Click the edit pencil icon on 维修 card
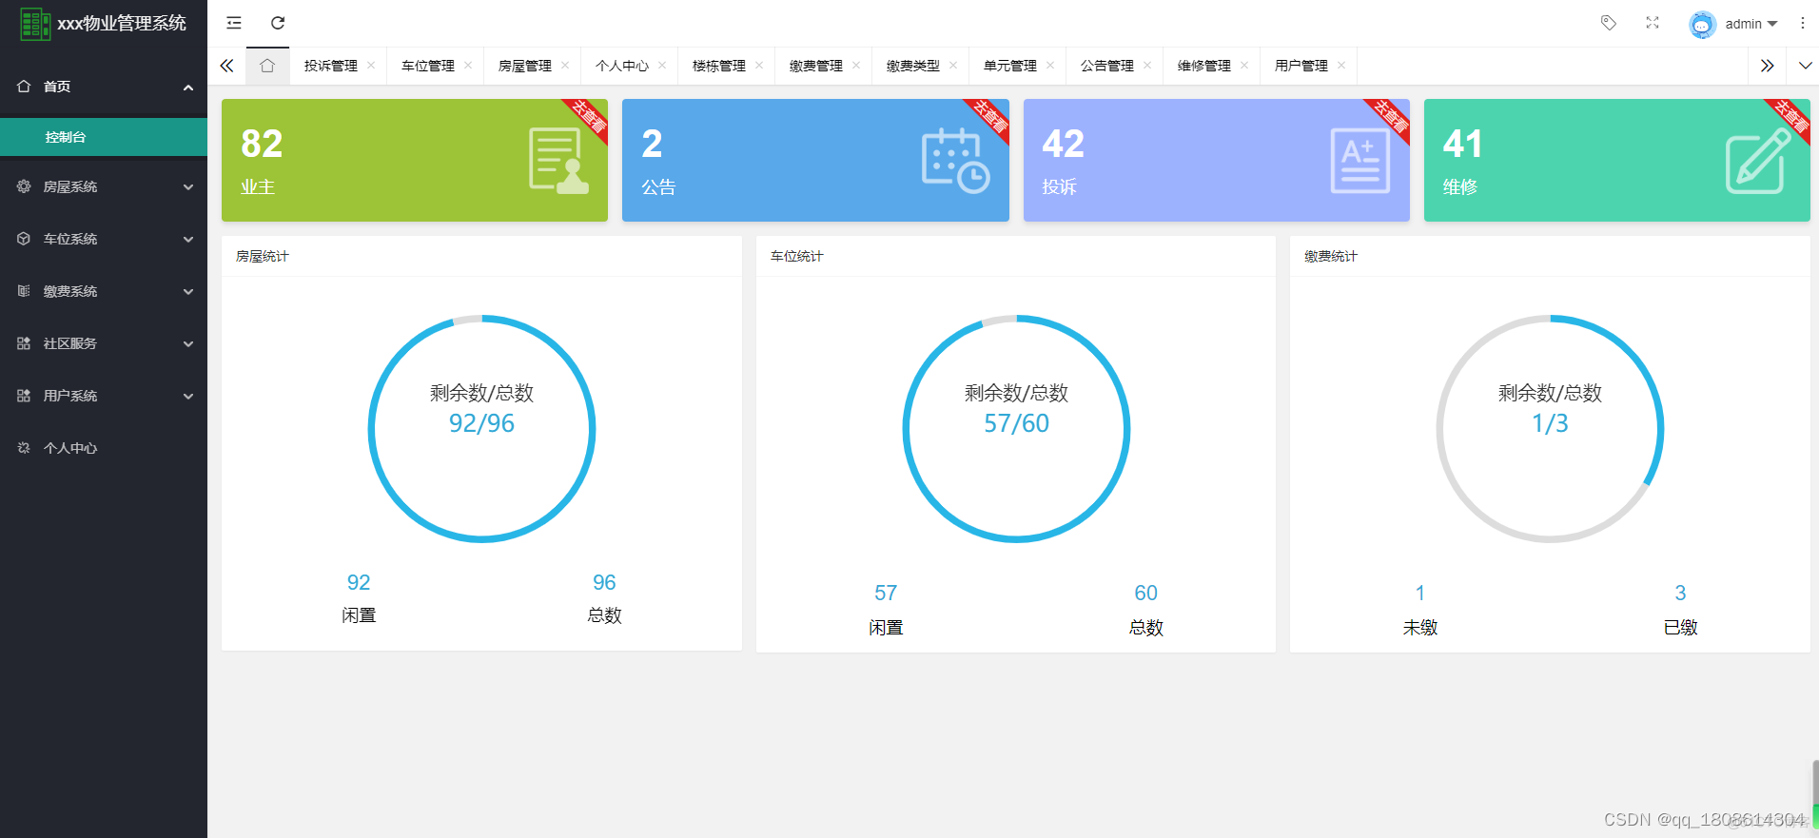1819x838 pixels. (1758, 161)
